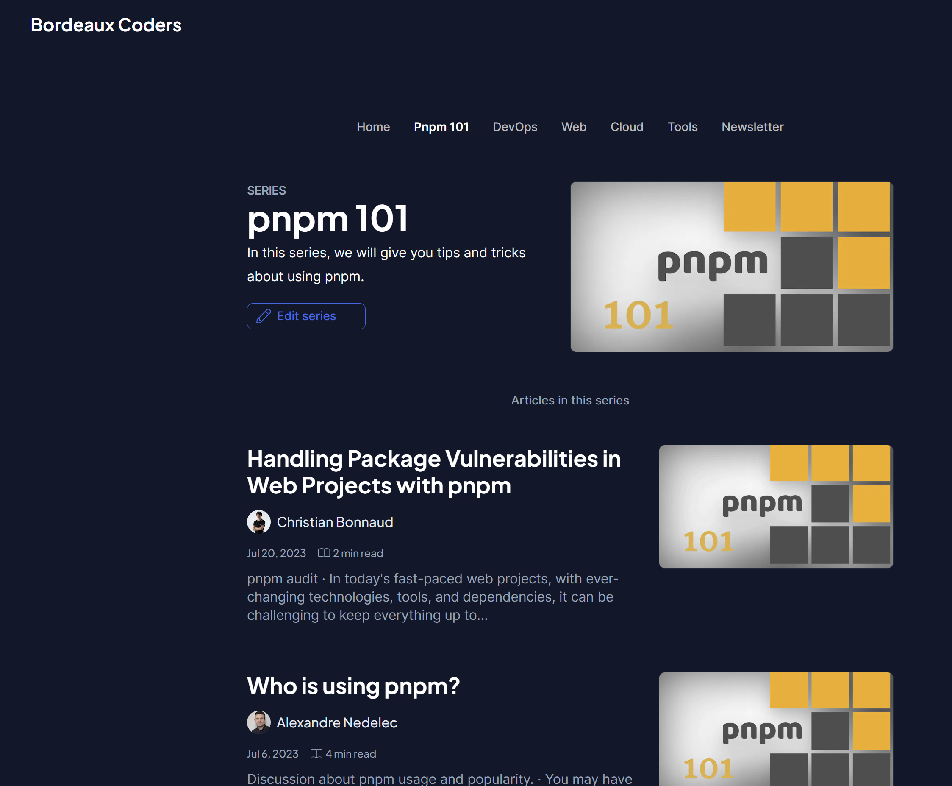Viewport: 952px width, 786px height.
Task: Click the Web navigation entry
Action: 573,127
